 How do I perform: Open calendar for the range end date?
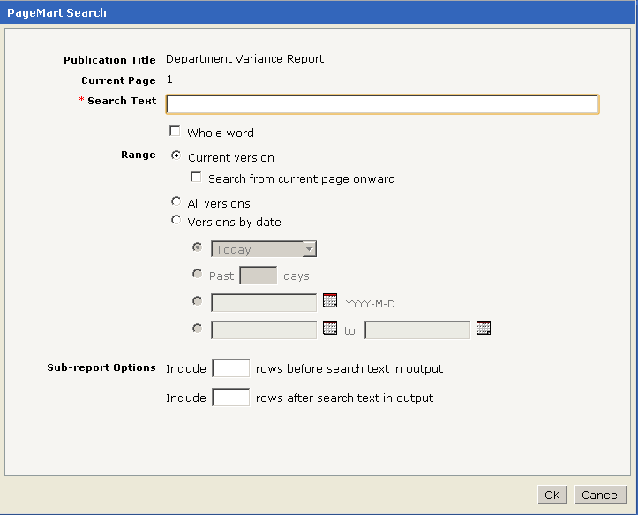484,328
